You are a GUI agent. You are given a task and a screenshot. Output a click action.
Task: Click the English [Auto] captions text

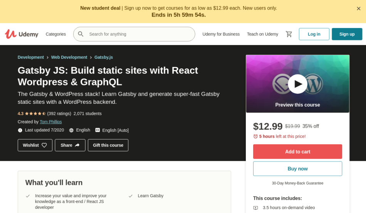click(x=115, y=130)
